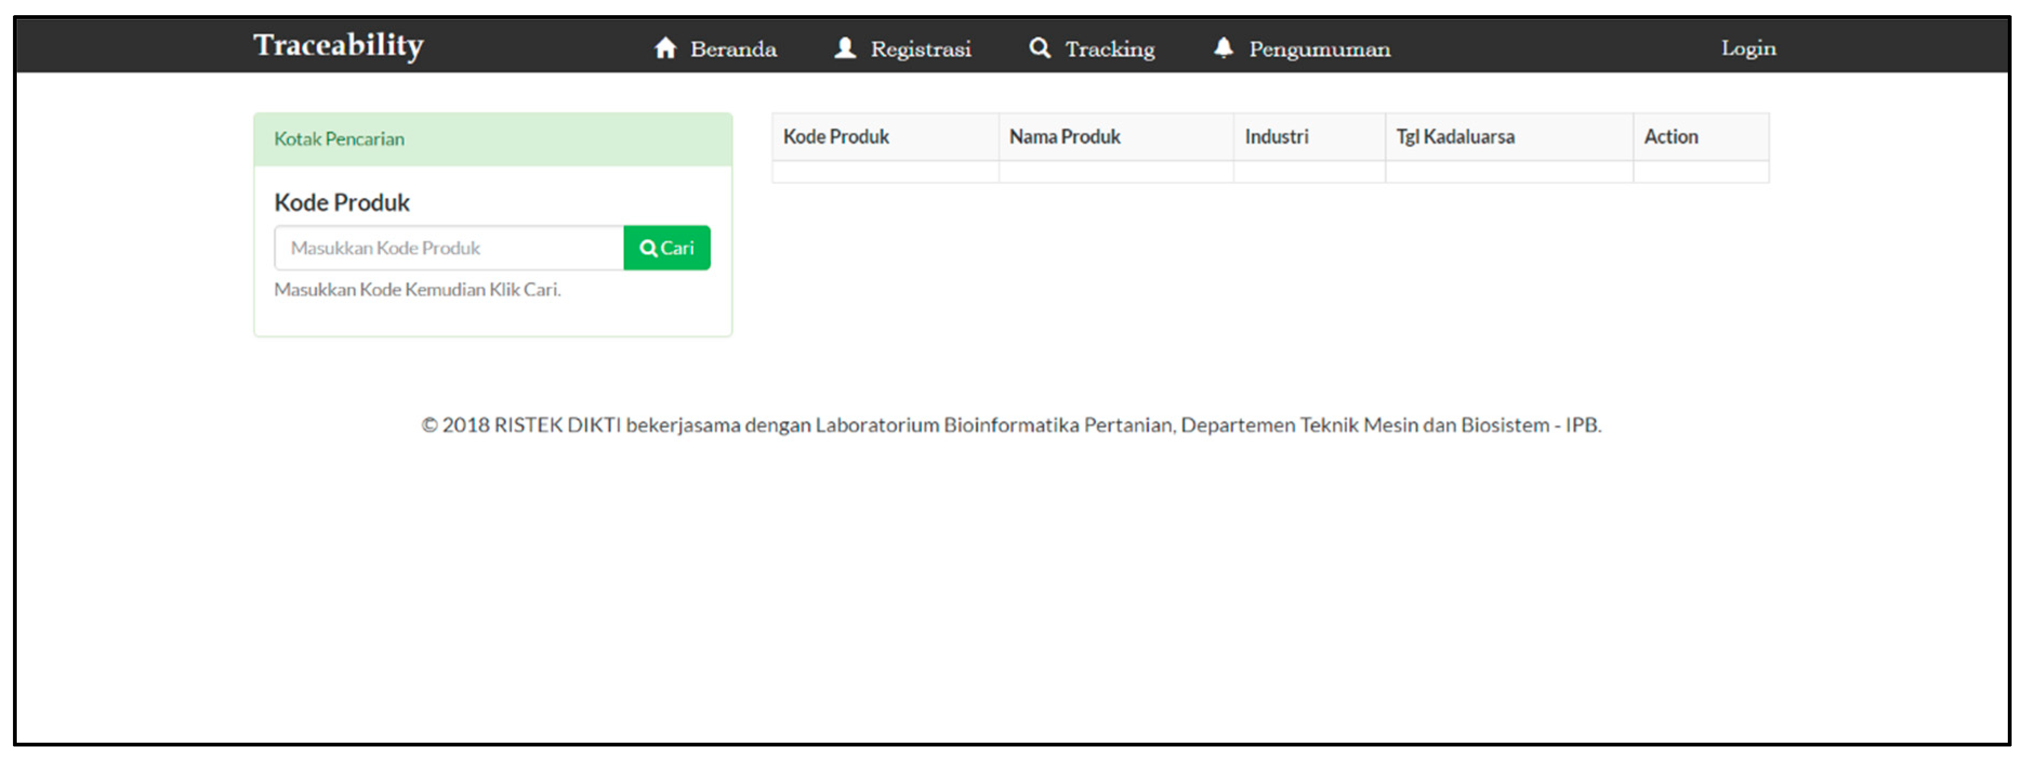
Task: Click the Nama Produk column header
Action: (x=1064, y=137)
